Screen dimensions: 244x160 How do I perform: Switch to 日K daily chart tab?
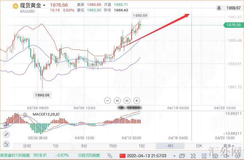[199, 146]
